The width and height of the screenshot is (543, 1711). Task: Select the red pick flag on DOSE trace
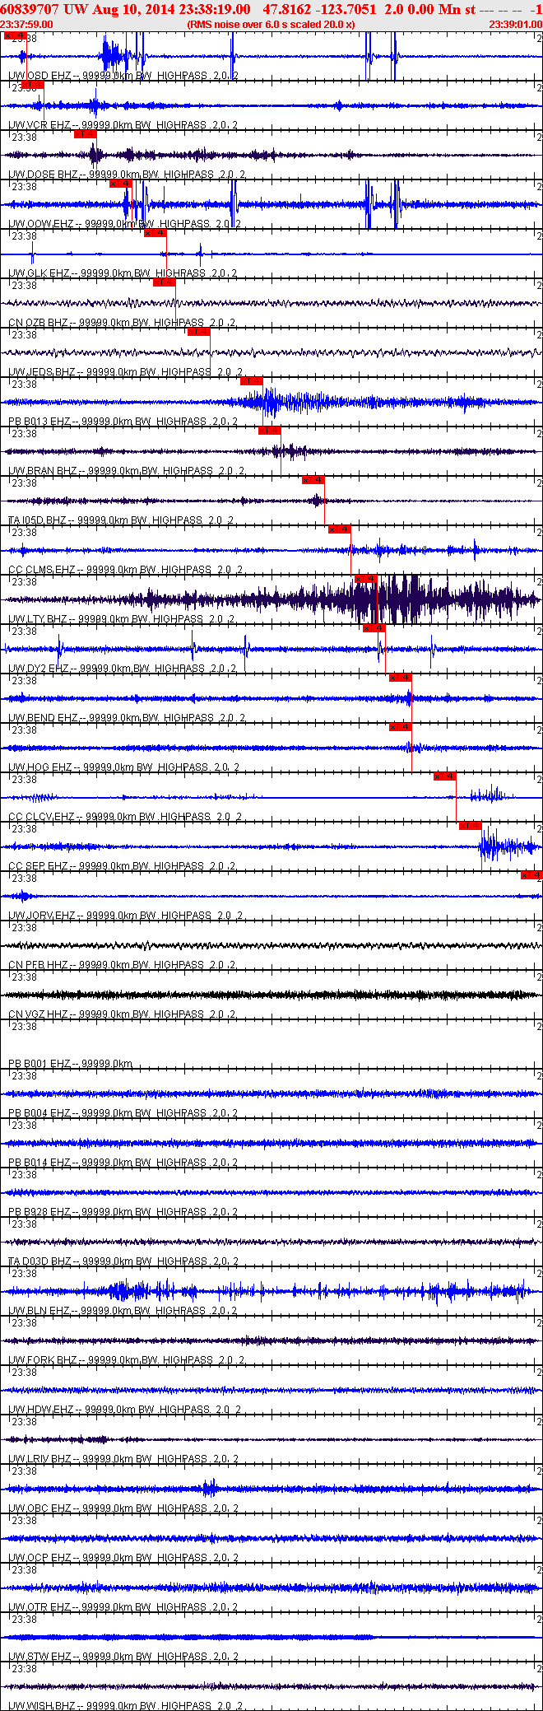86,134
